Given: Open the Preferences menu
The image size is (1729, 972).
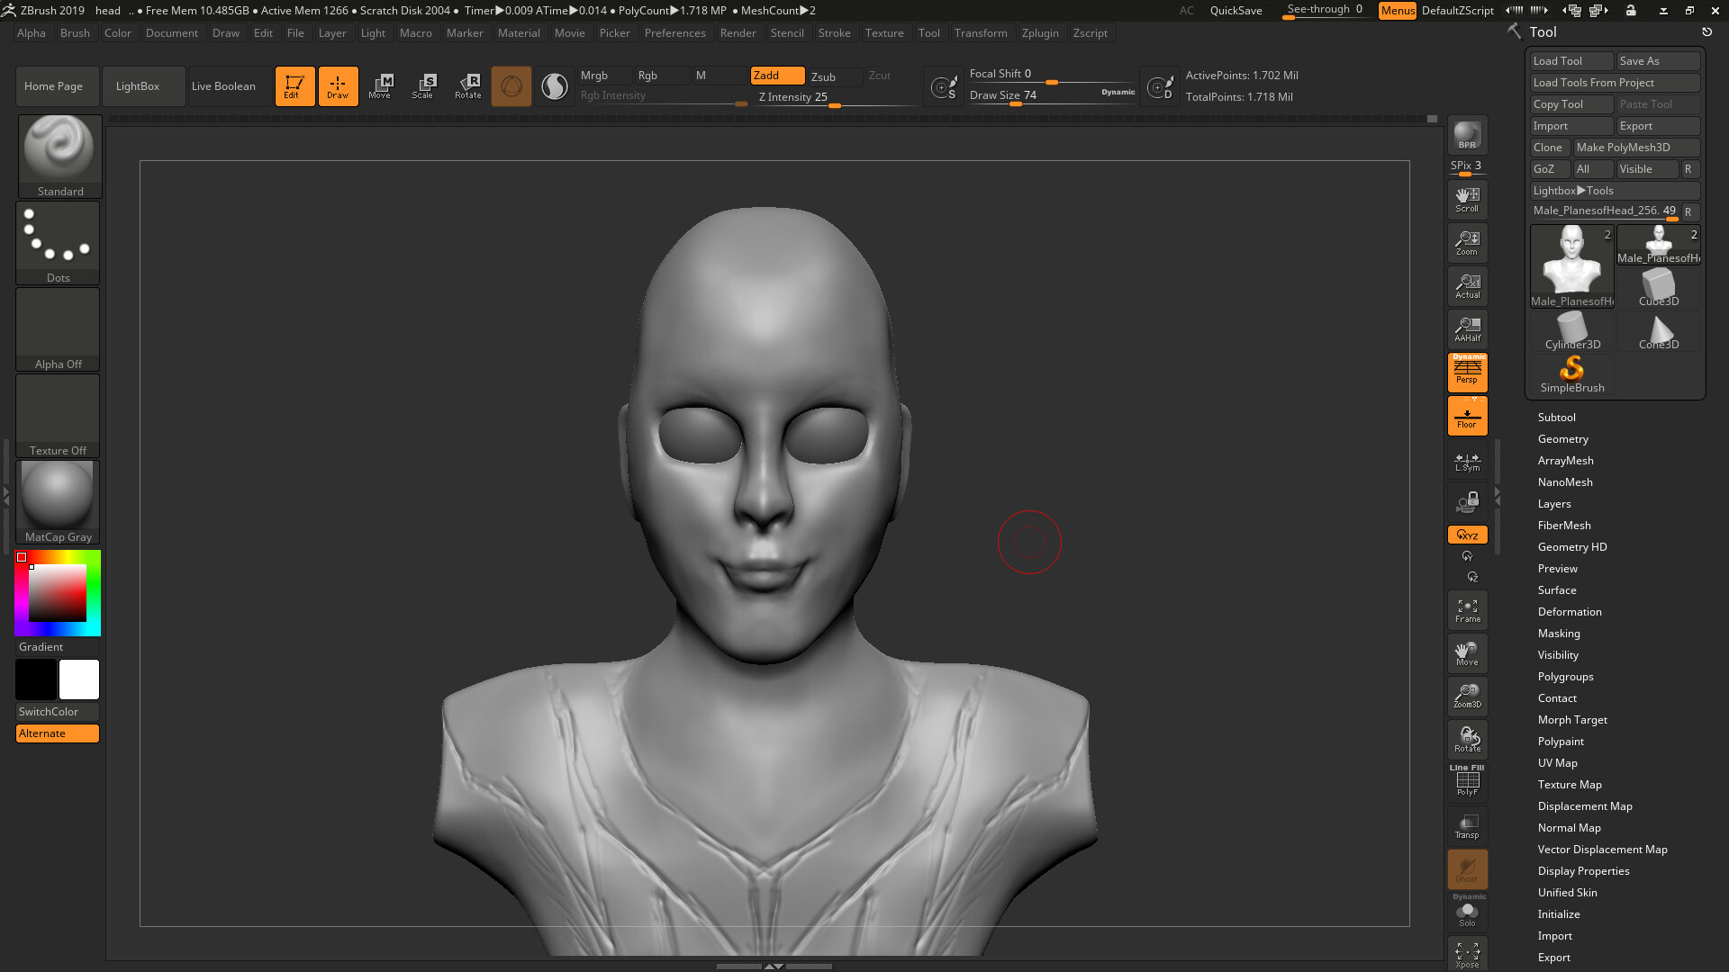Looking at the screenshot, I should tap(675, 33).
